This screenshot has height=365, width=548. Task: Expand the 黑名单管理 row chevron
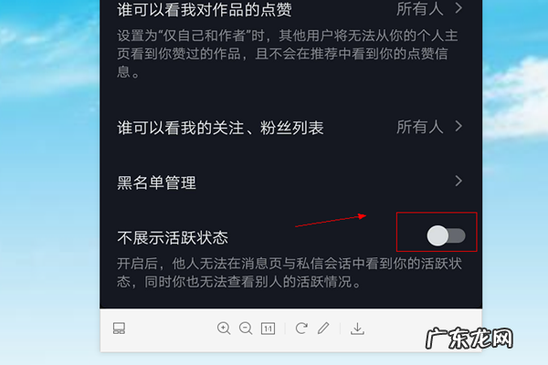point(458,181)
